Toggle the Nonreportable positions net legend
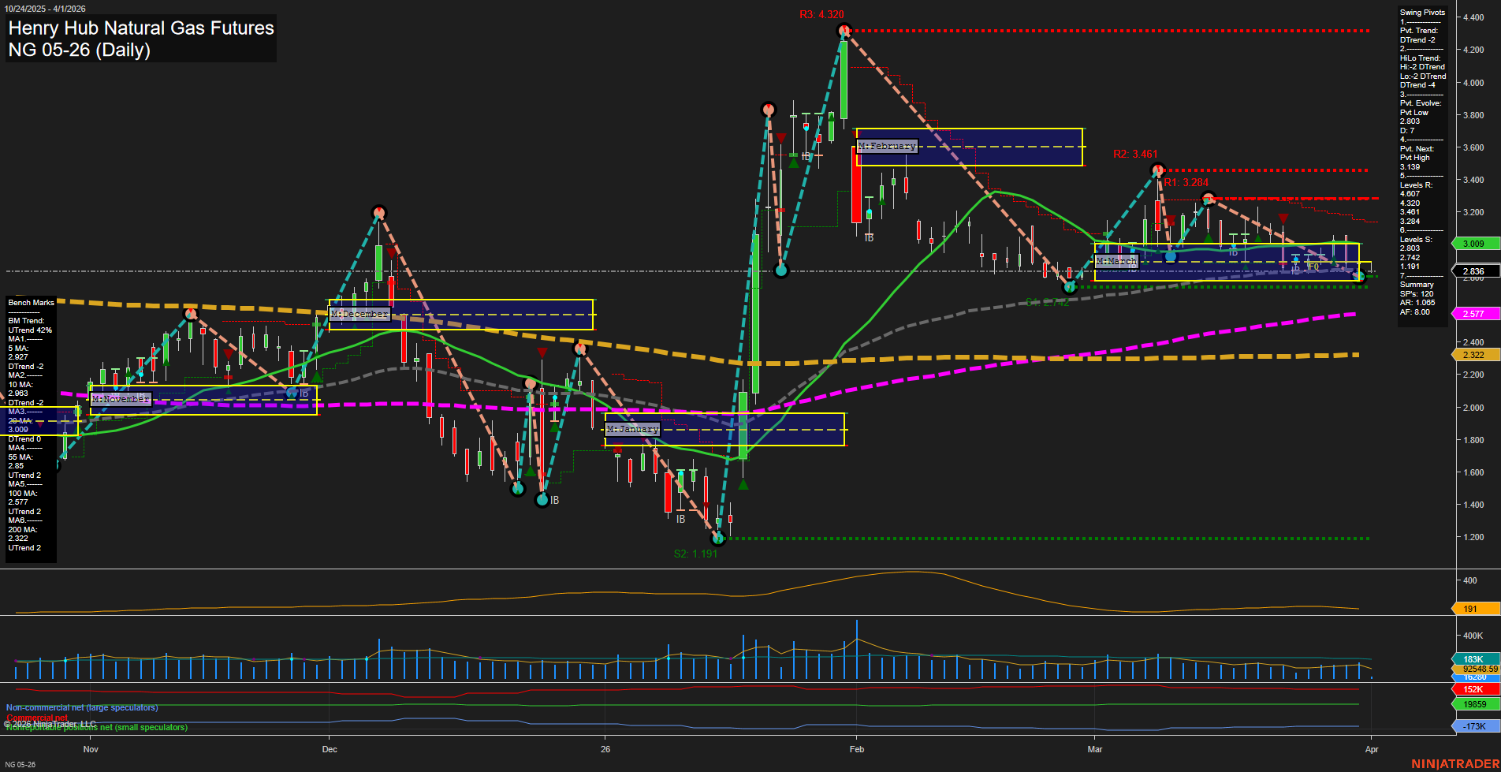The image size is (1501, 772). [96, 727]
